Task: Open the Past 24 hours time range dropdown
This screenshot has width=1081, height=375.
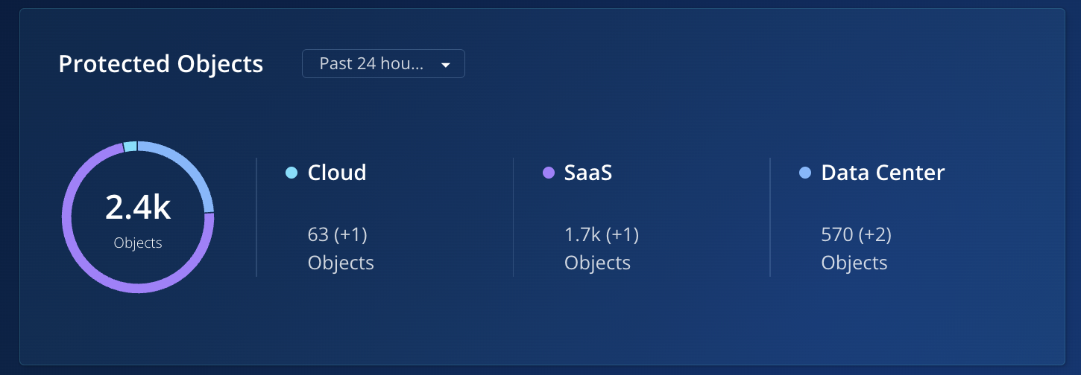Action: coord(383,64)
